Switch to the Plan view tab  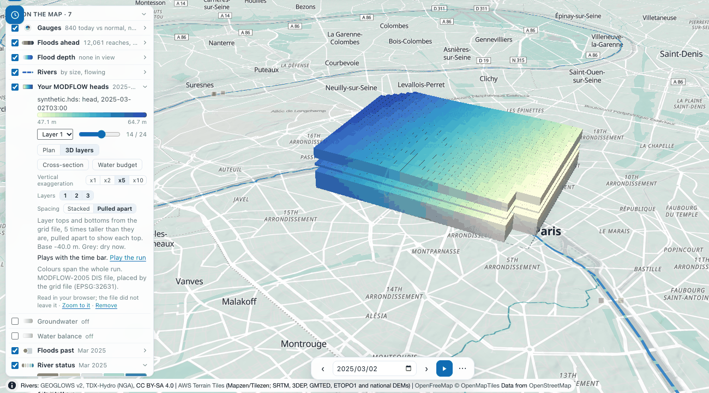[x=49, y=150]
